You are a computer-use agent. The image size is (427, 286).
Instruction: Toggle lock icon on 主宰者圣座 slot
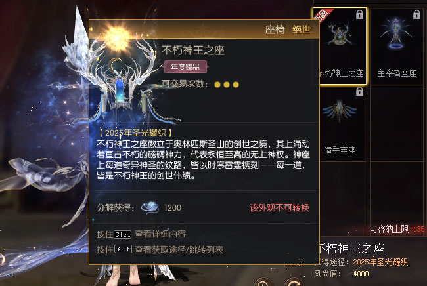[x=416, y=14]
